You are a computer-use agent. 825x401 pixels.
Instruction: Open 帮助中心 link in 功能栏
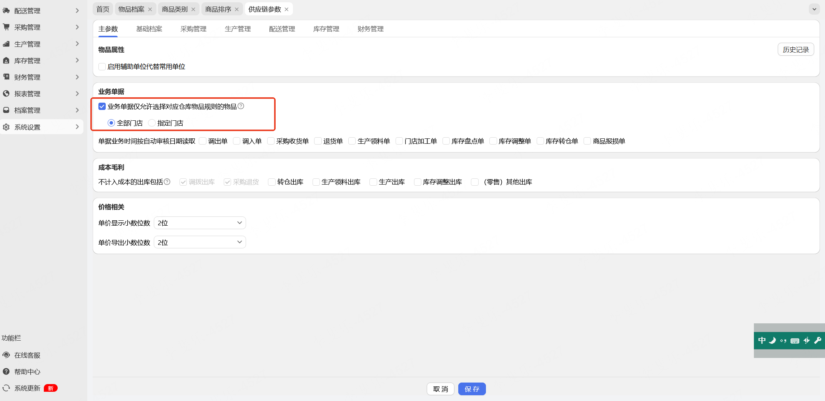click(27, 372)
